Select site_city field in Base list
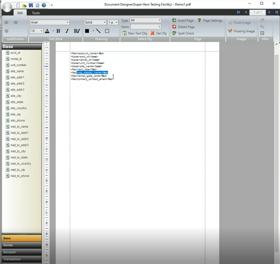Viewport: 280px width, 264px height. pyautogui.click(x=13, y=96)
